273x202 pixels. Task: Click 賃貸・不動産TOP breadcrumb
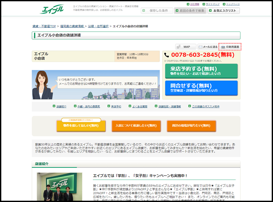44,26
